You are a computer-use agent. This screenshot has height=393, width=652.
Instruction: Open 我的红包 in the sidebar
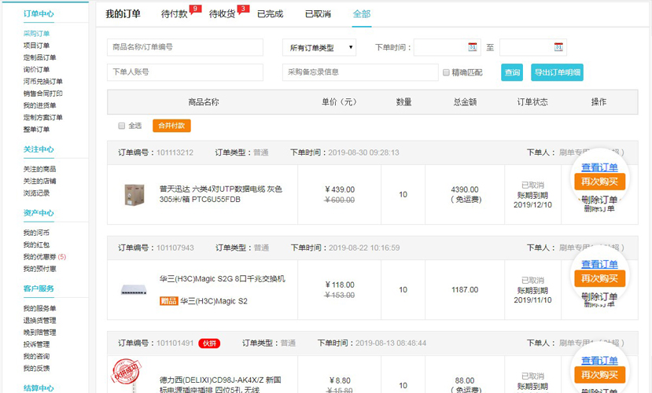(36, 244)
